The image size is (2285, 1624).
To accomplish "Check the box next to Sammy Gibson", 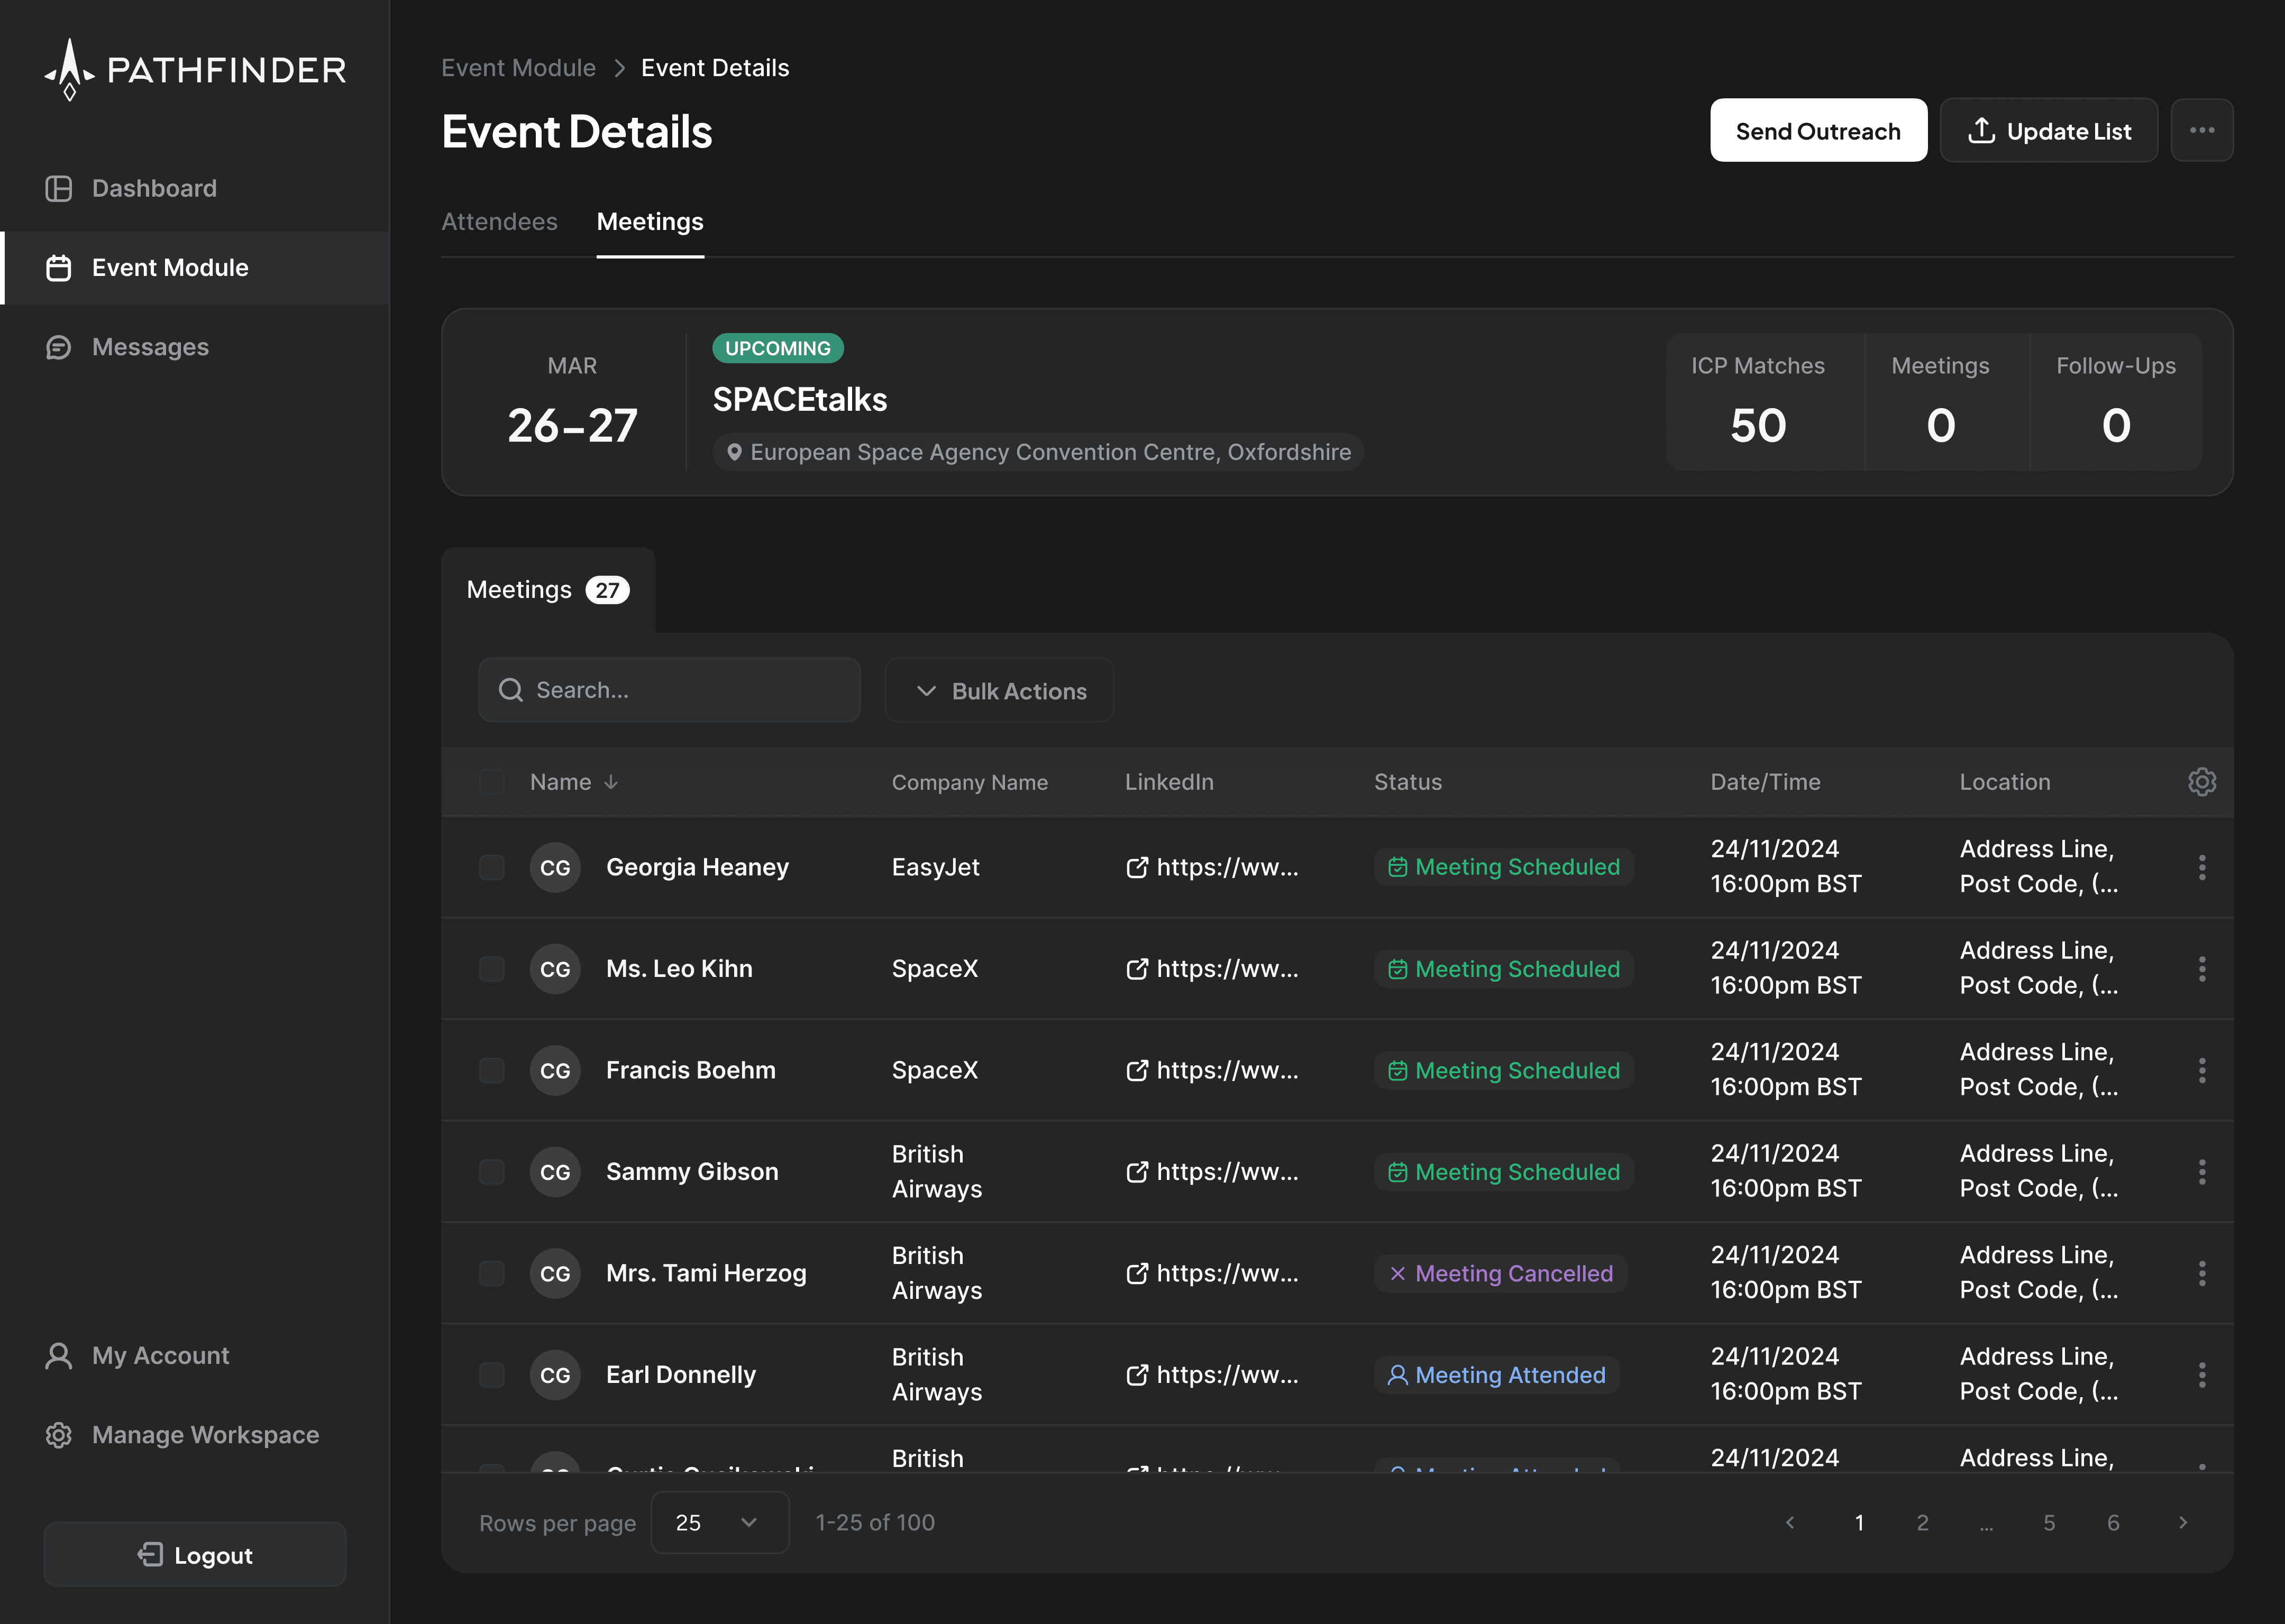I will [491, 1172].
